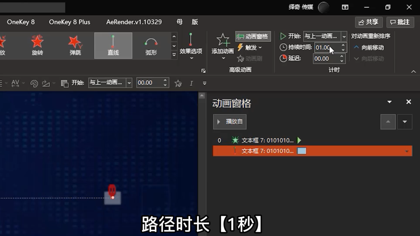
Task: Click the star icon in quick toolbar
Action: [178, 83]
